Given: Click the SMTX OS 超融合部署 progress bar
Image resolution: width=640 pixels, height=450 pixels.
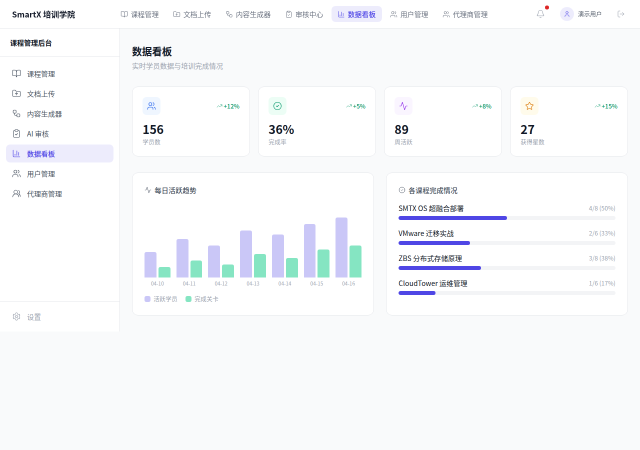Looking at the screenshot, I should click(506, 218).
